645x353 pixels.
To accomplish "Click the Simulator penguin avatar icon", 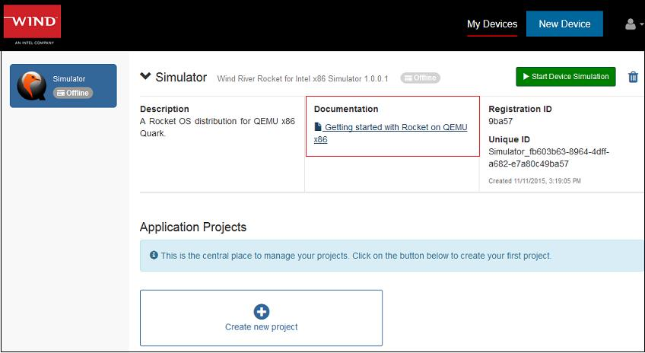I will point(32,86).
